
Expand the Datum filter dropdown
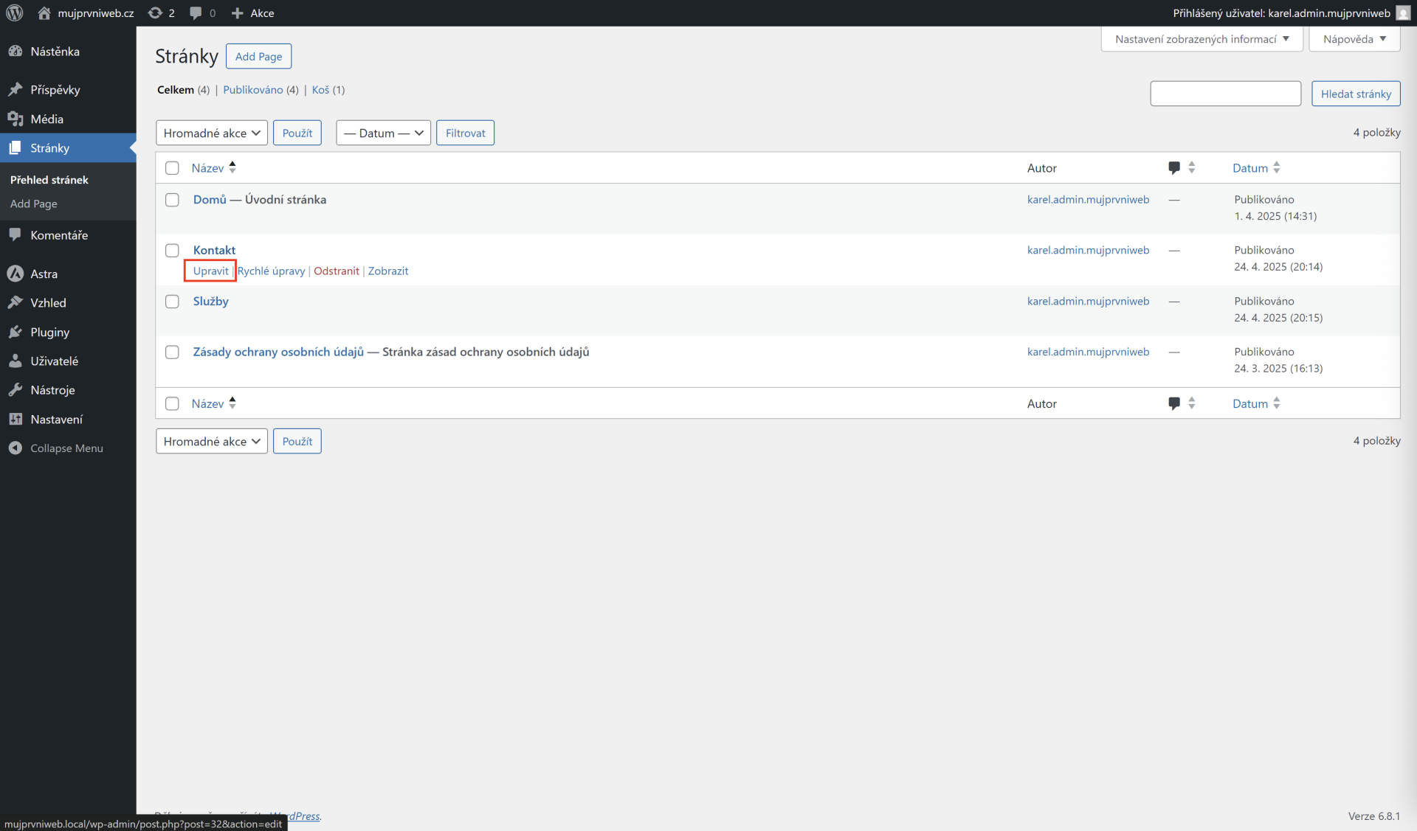point(383,133)
